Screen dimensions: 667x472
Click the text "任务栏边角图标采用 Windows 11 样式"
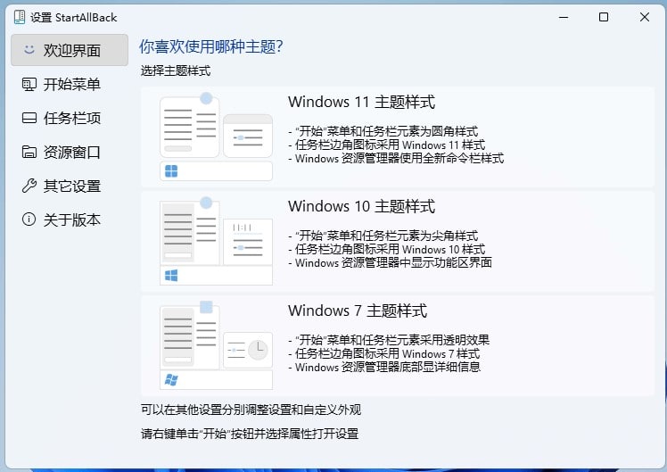[390, 145]
